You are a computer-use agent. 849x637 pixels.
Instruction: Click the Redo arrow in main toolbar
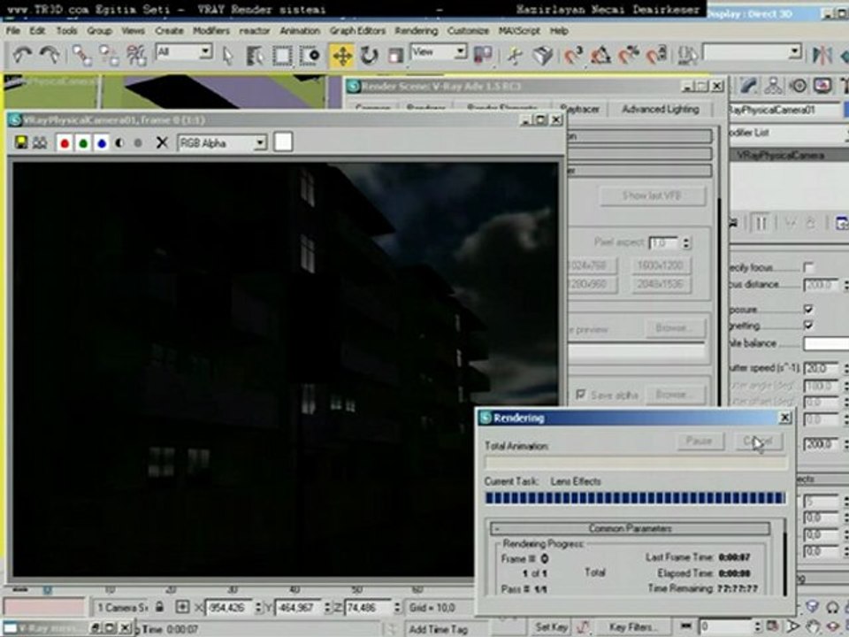click(x=50, y=55)
